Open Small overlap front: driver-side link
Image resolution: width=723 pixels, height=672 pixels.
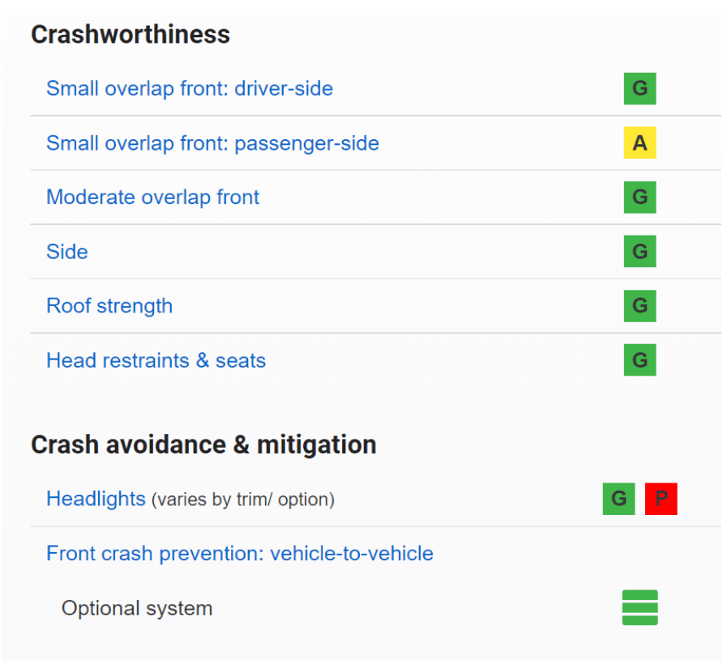click(190, 88)
